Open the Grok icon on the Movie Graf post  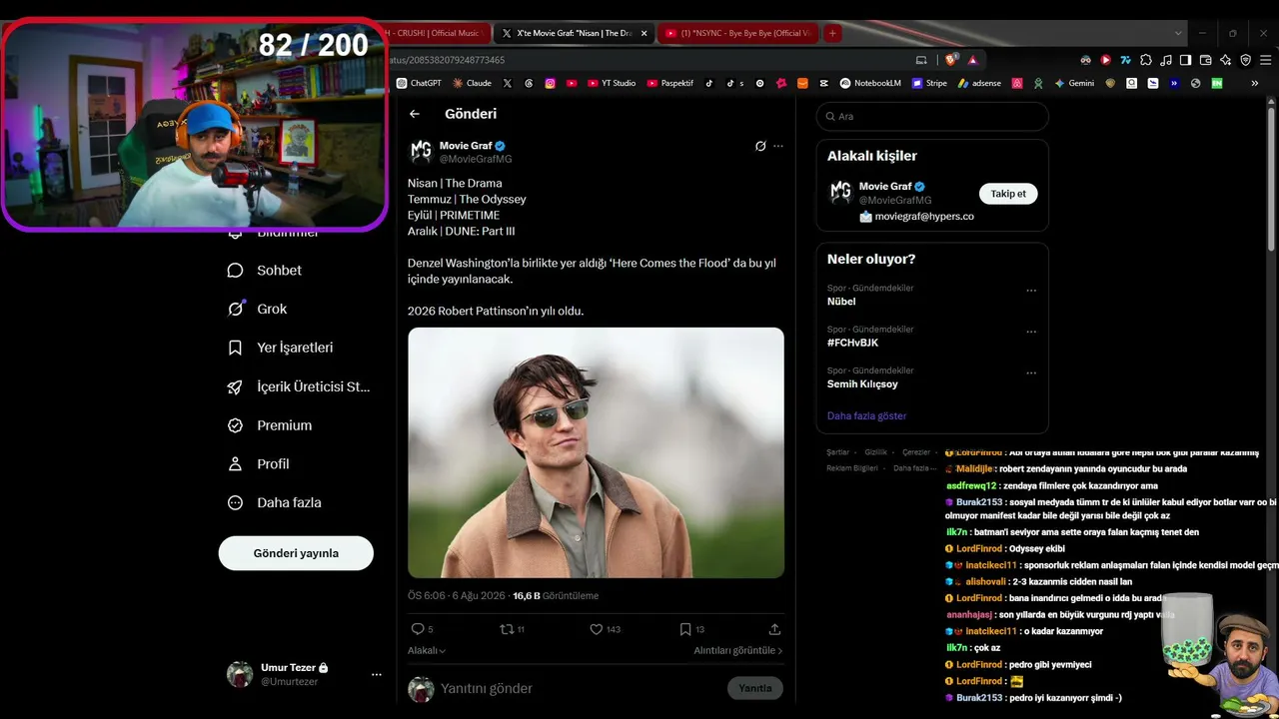coord(760,146)
